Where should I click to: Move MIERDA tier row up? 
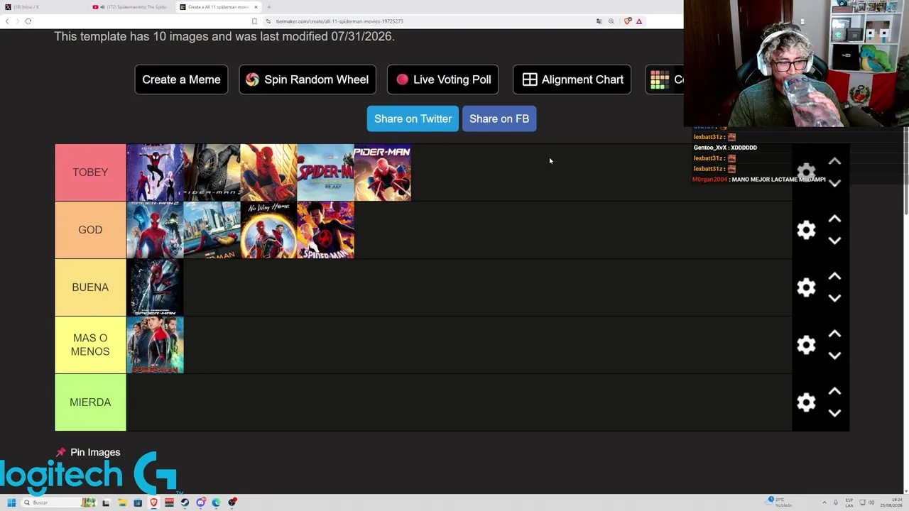click(834, 392)
